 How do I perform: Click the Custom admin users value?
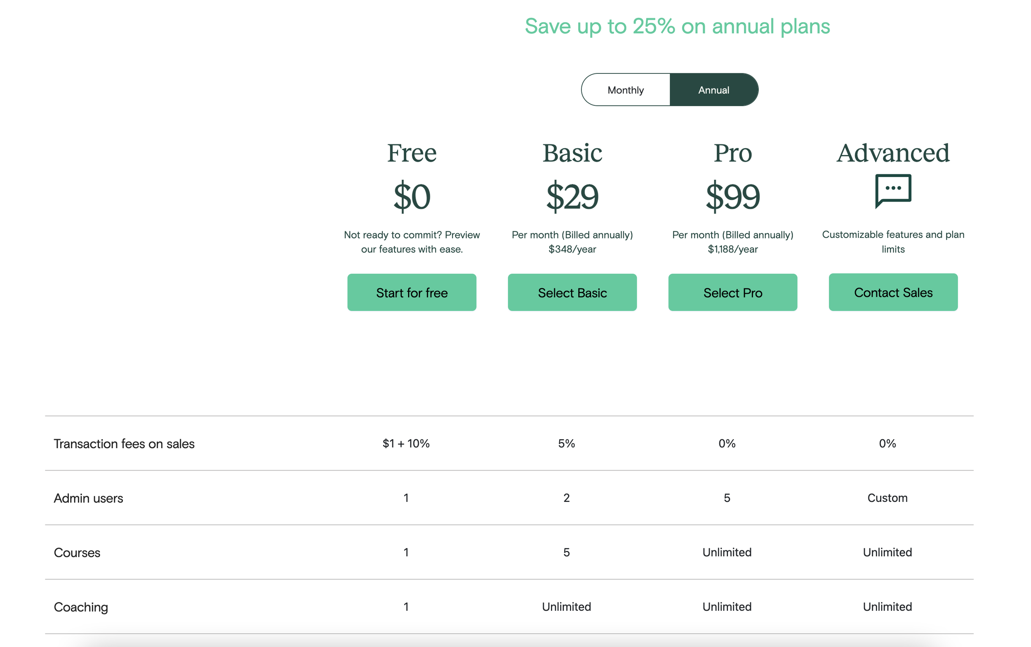(887, 498)
